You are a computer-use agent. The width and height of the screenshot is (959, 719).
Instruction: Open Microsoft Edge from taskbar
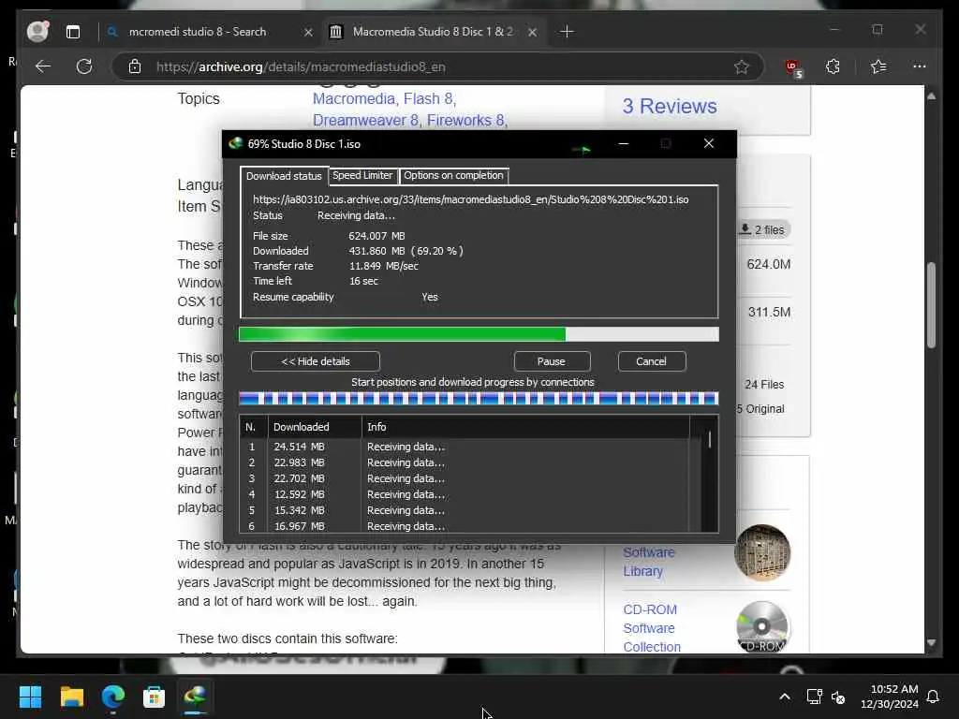coord(113,697)
